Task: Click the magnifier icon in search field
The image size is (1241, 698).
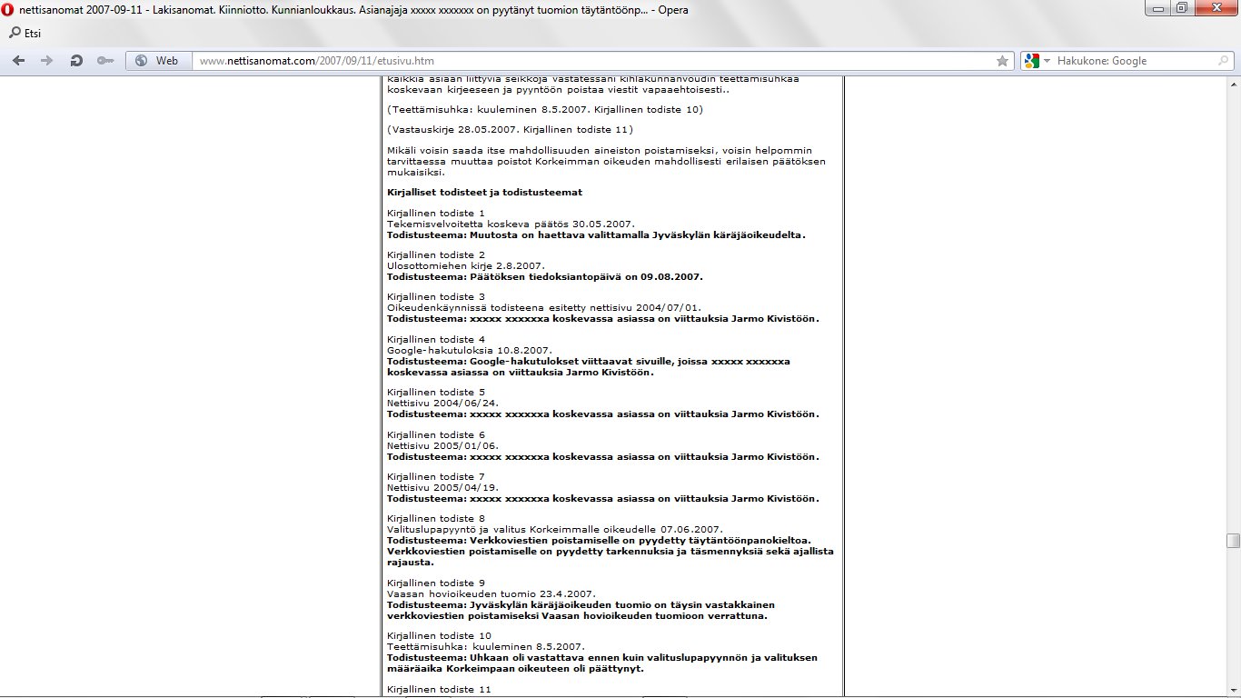Action: click(x=1225, y=61)
